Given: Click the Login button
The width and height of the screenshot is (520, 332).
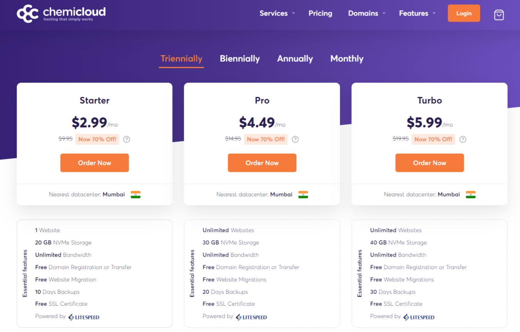Looking at the screenshot, I should click(464, 13).
